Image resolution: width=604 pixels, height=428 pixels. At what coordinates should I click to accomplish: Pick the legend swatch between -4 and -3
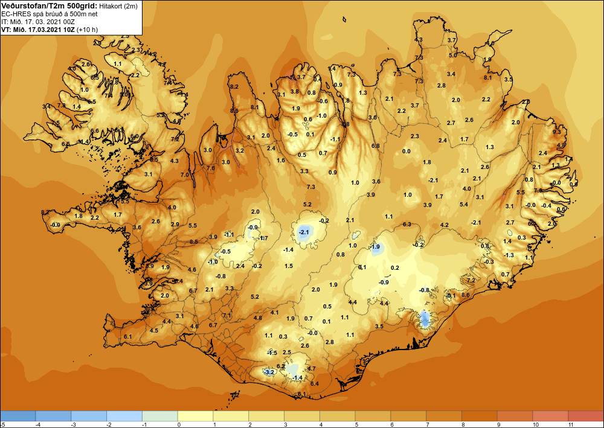coord(53,416)
